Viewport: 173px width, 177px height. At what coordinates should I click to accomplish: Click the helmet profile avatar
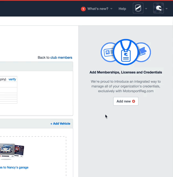point(159,8)
